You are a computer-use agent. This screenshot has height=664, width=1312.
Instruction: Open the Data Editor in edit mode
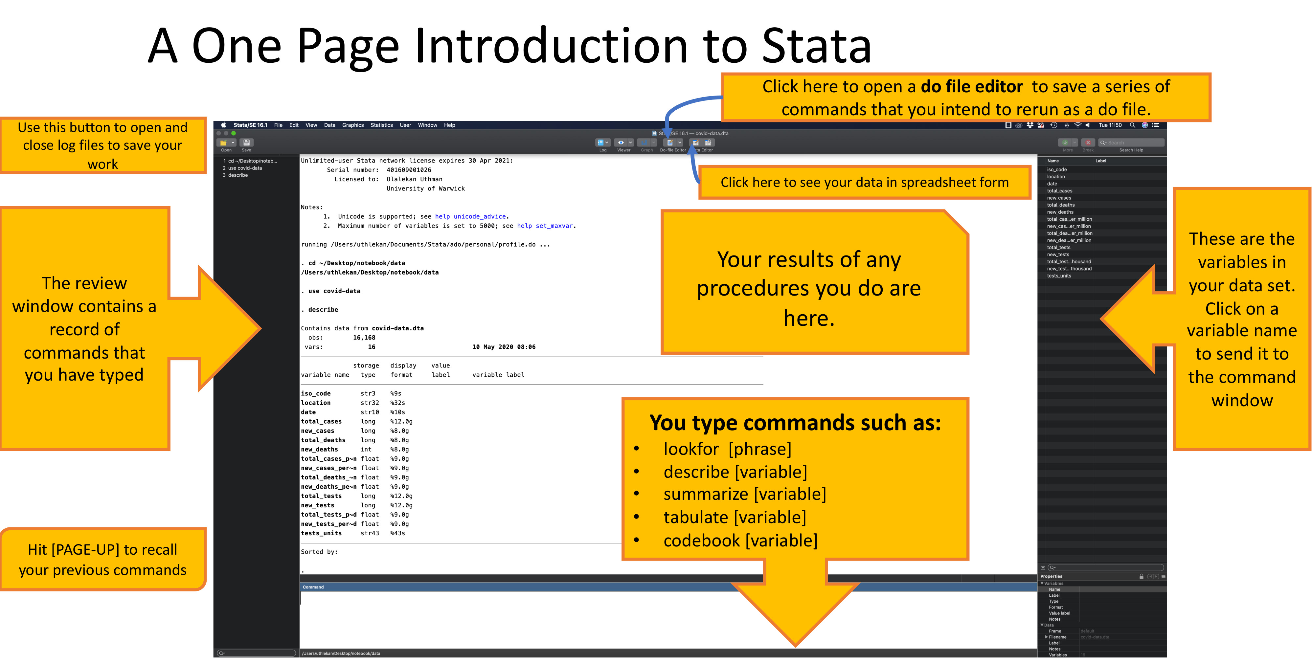click(x=696, y=143)
